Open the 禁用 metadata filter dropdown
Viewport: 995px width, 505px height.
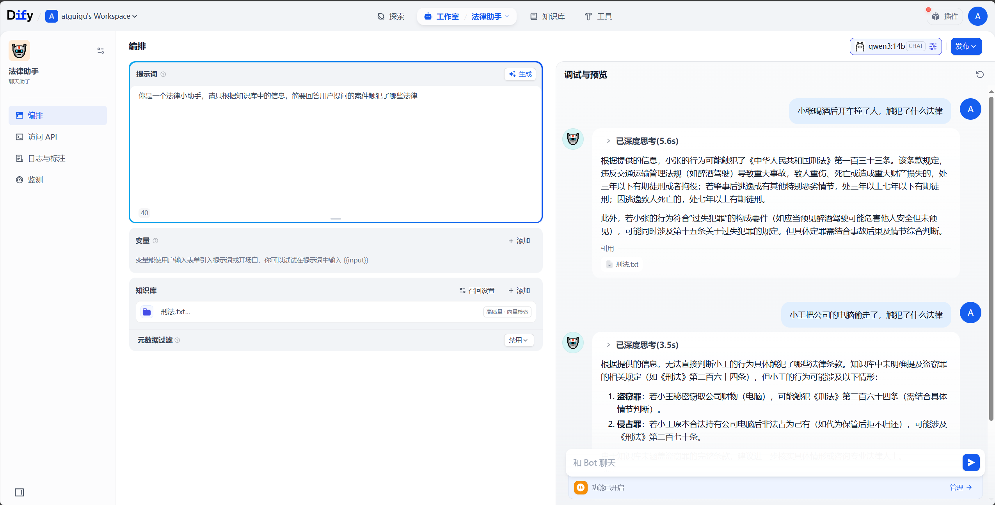[519, 340]
